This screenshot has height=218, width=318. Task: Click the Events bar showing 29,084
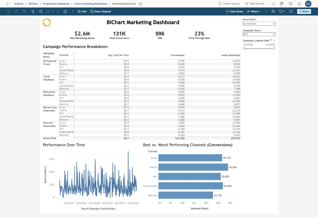193,167
